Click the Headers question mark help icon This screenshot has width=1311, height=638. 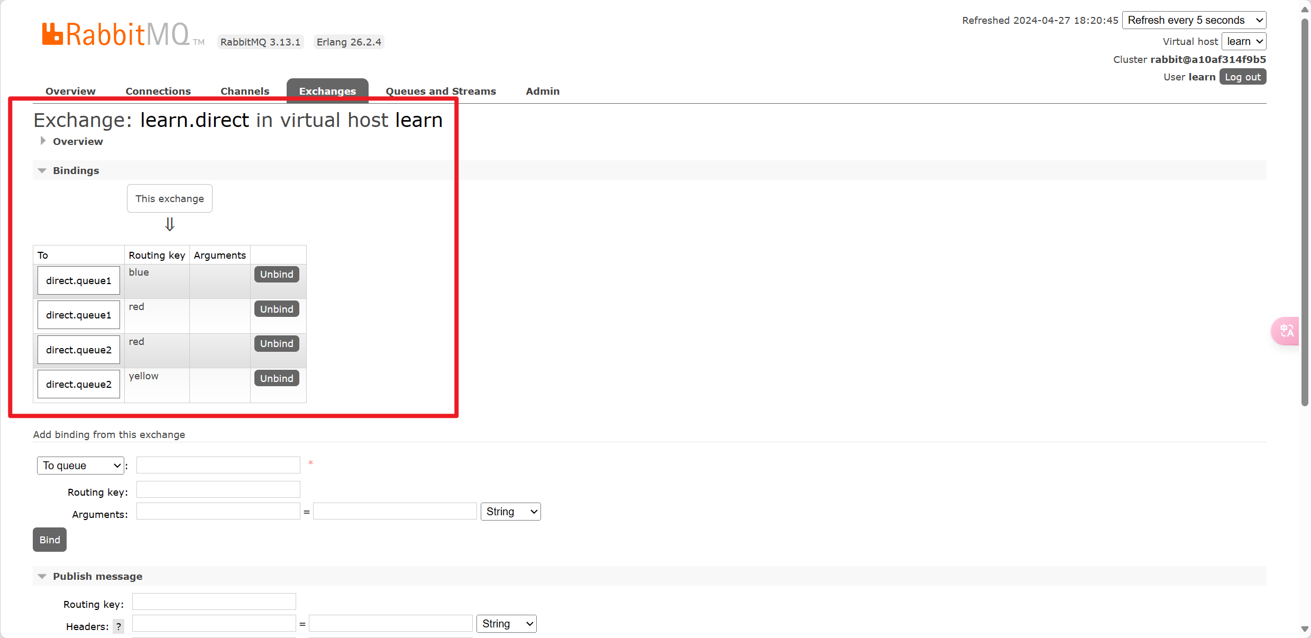(x=119, y=626)
